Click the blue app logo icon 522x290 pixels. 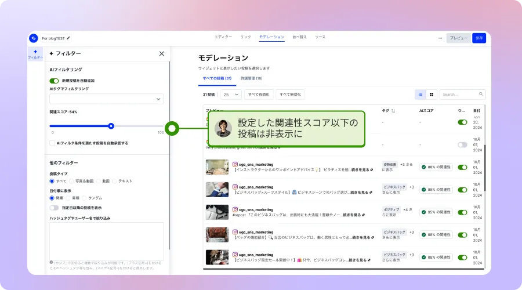(33, 38)
